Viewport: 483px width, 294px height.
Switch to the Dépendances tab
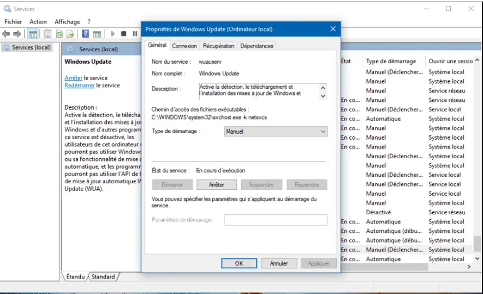(x=257, y=46)
